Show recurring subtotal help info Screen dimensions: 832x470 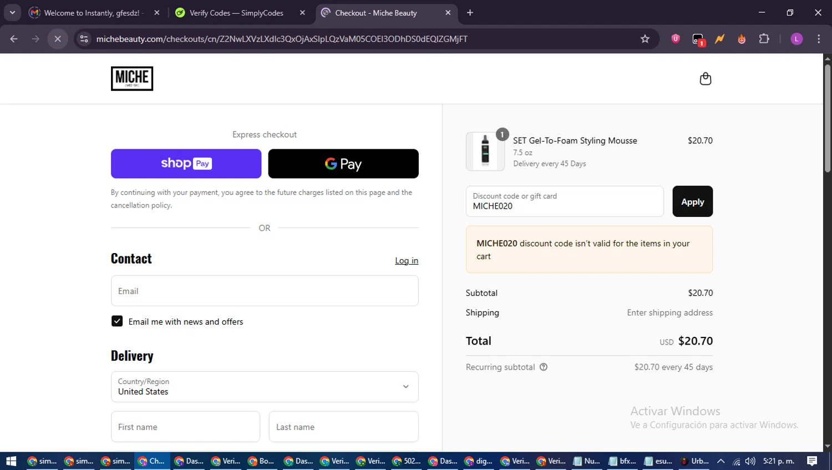pos(544,367)
